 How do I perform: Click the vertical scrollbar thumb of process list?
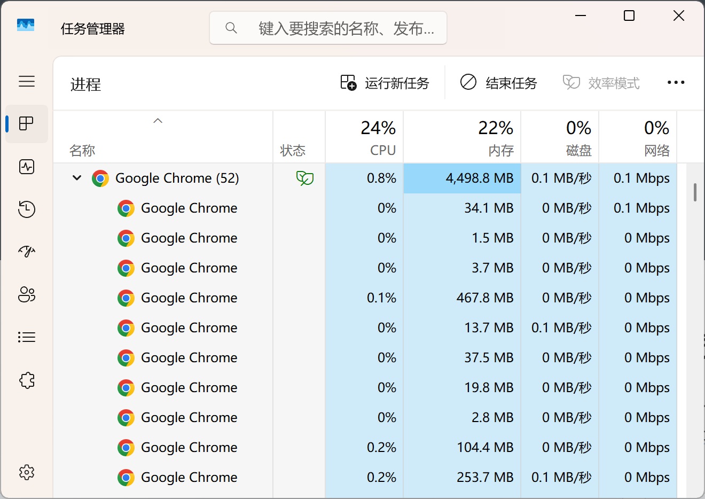click(695, 192)
